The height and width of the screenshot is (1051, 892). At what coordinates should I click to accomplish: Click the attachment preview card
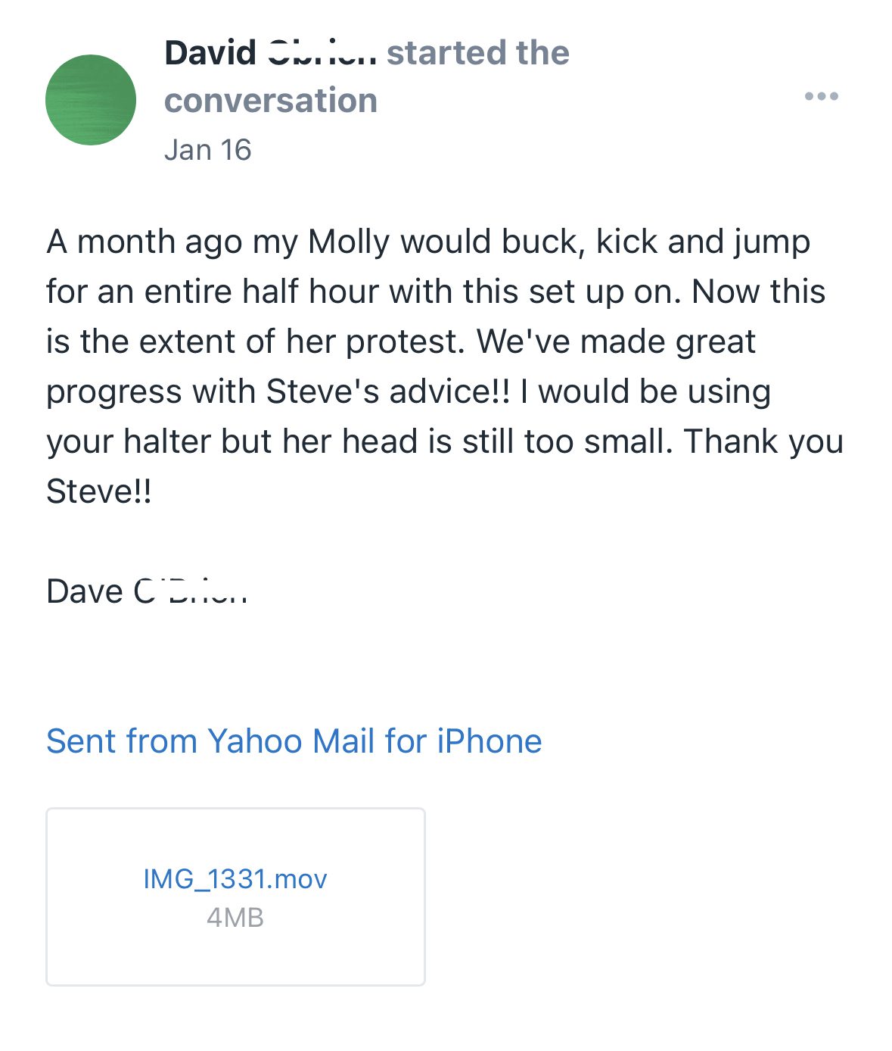pos(237,897)
